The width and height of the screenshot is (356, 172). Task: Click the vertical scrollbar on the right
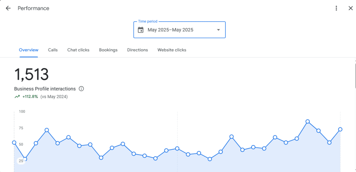(x=355, y=75)
